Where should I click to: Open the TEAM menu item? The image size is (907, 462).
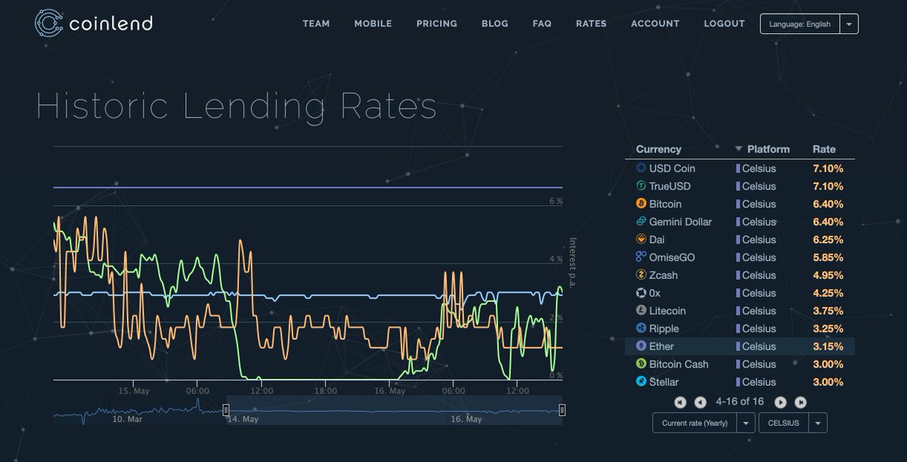click(316, 23)
